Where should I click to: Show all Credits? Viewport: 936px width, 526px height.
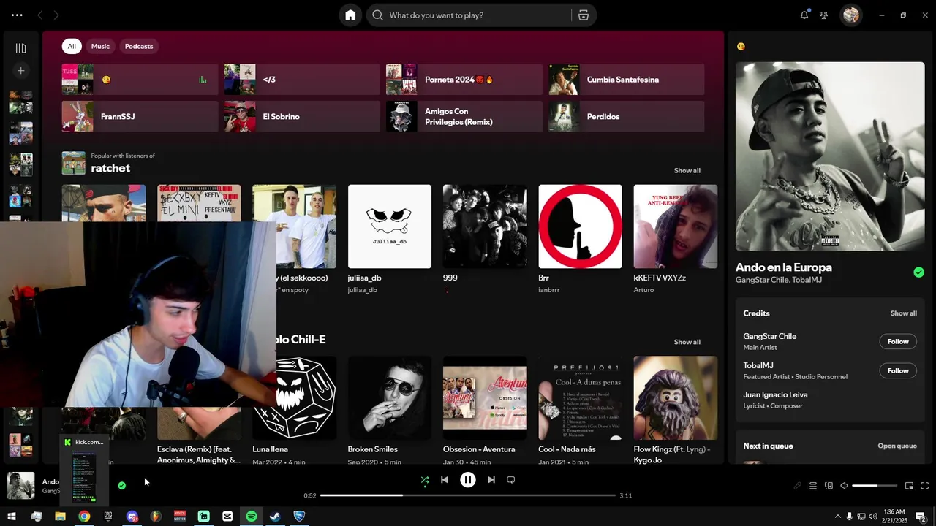903,313
